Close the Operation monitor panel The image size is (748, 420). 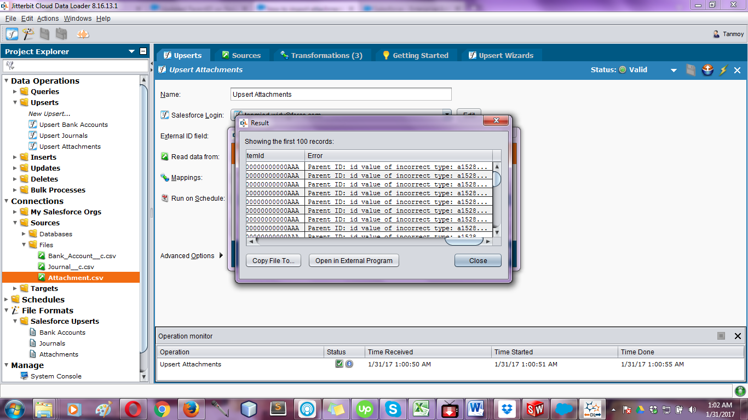(738, 336)
